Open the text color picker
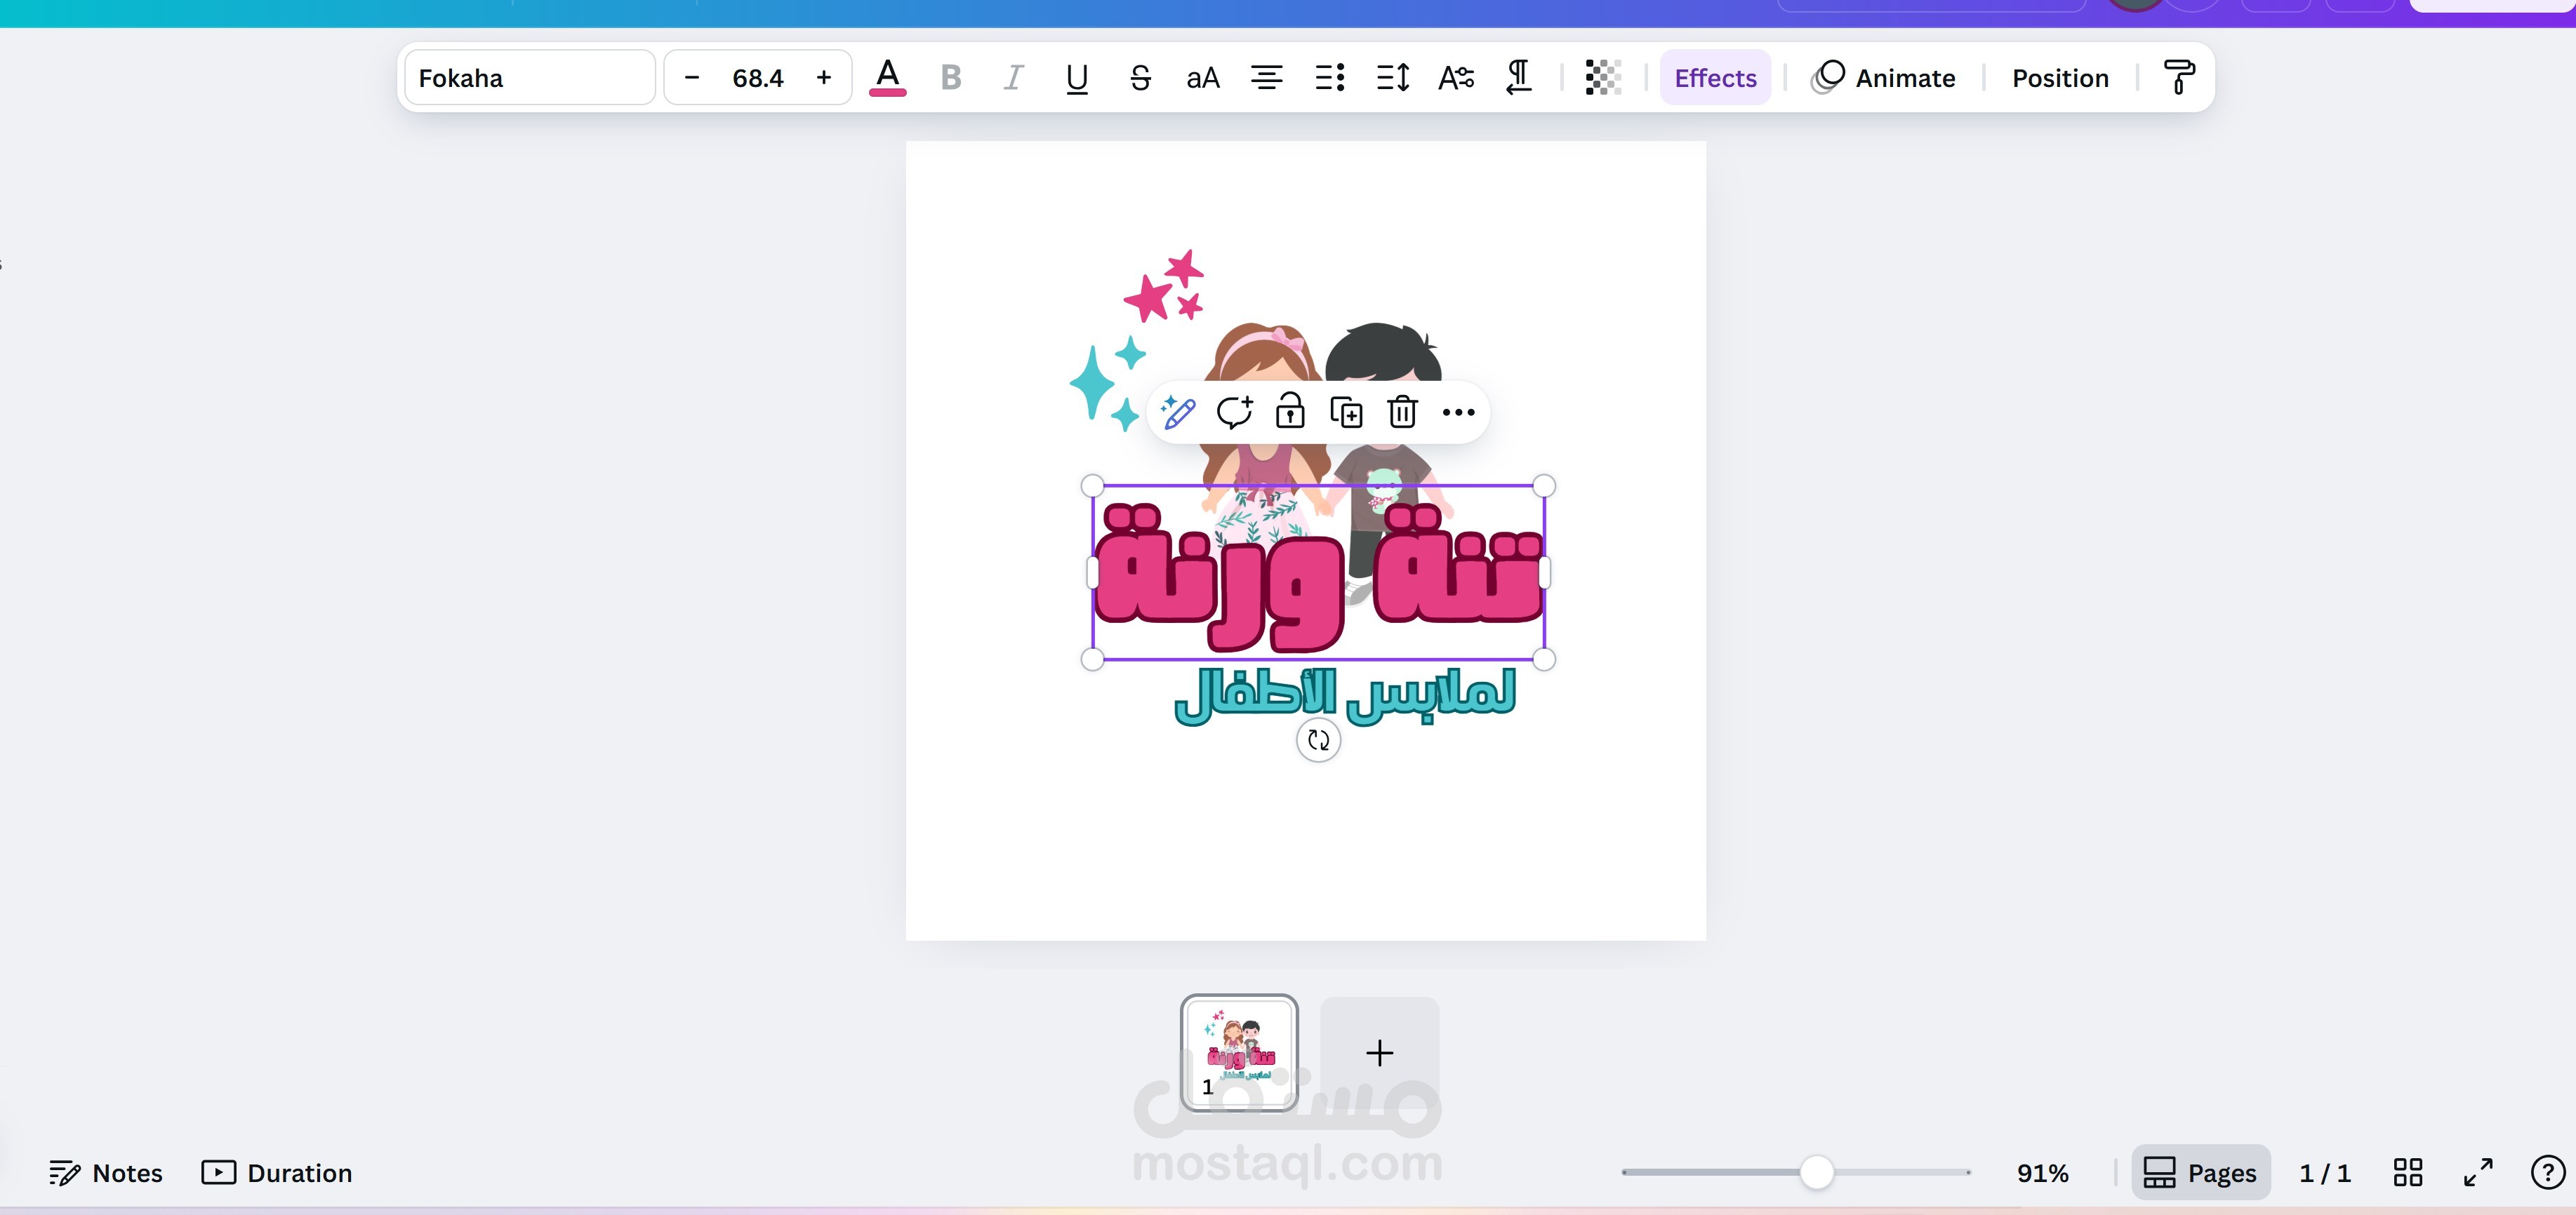The image size is (2576, 1215). [887, 78]
